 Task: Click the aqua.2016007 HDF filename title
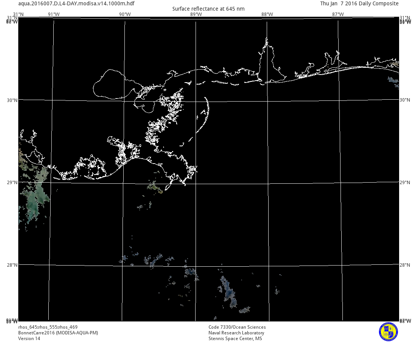click(76, 3)
